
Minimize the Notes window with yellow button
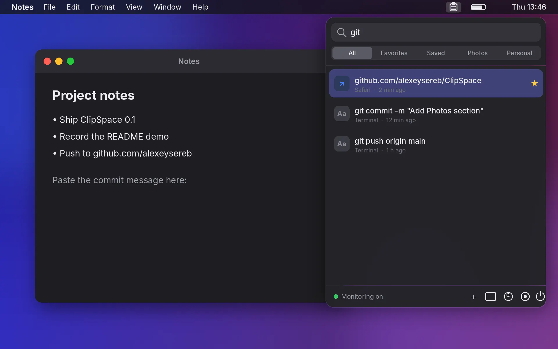coord(59,61)
